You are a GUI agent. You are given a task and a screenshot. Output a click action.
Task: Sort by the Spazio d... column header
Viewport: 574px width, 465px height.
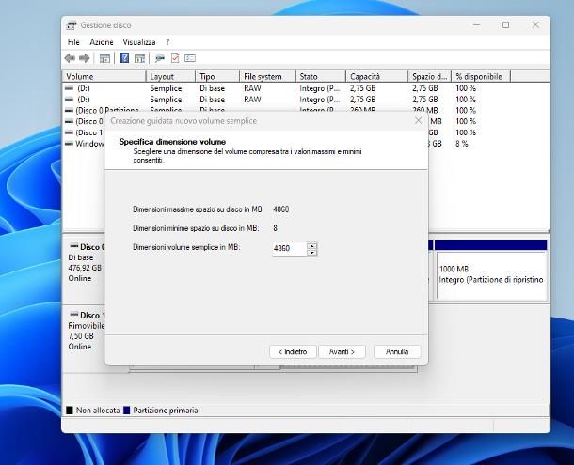(430, 76)
